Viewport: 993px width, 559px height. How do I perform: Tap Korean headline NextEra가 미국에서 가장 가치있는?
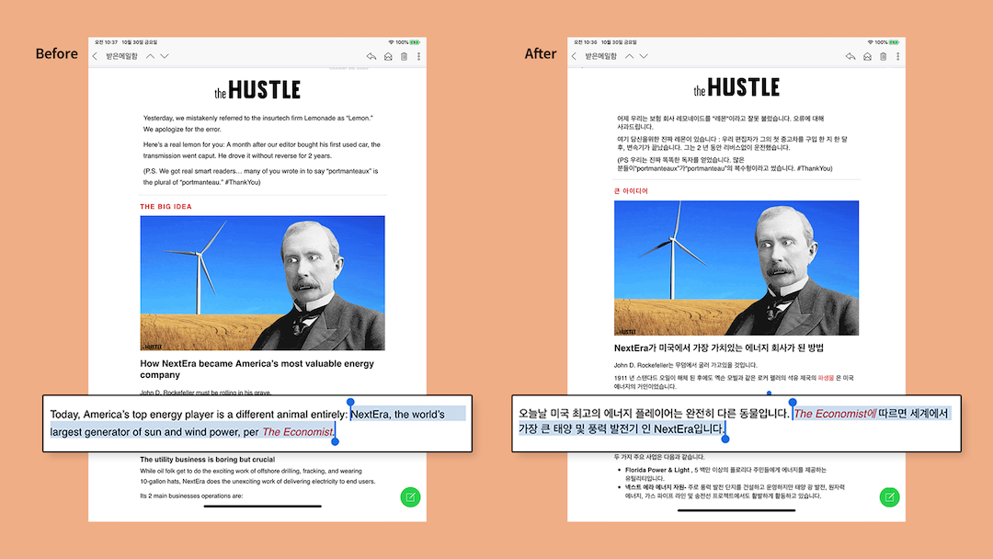[719, 348]
